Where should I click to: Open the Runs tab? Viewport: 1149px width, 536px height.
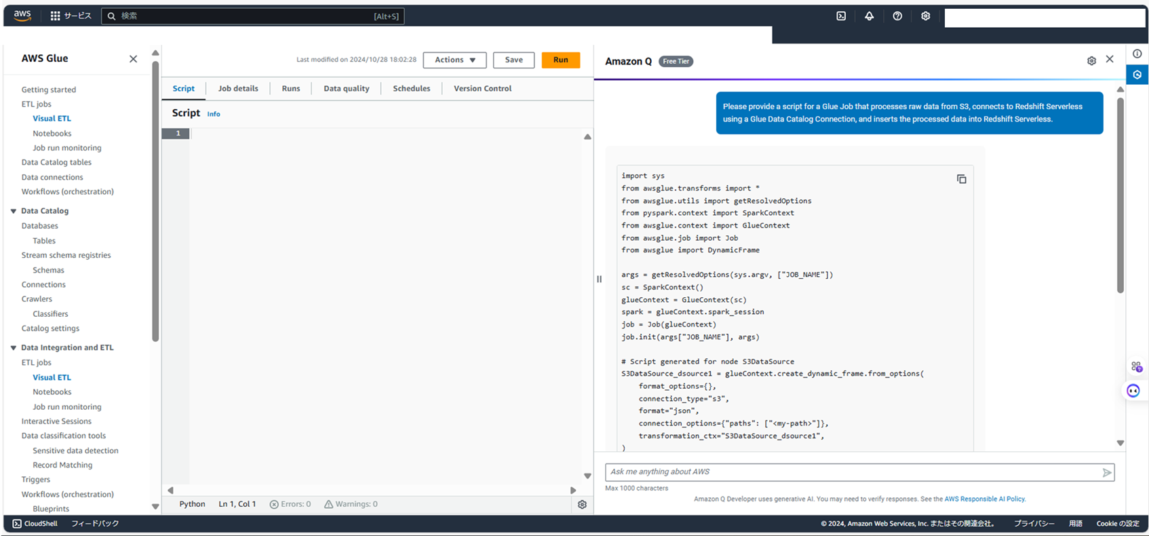pos(291,88)
